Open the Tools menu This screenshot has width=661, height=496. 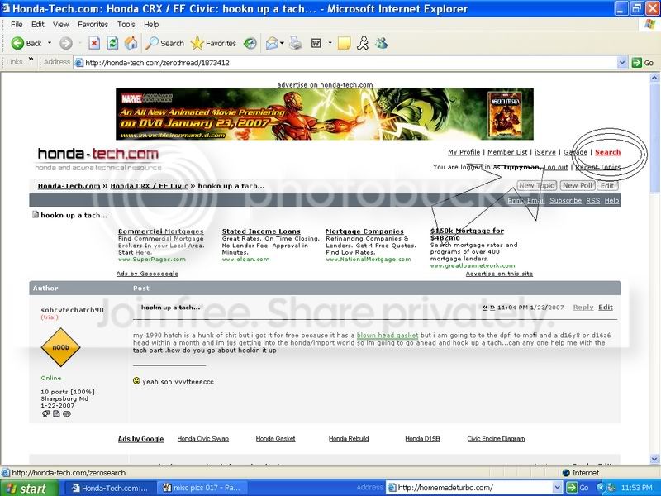coord(126,25)
